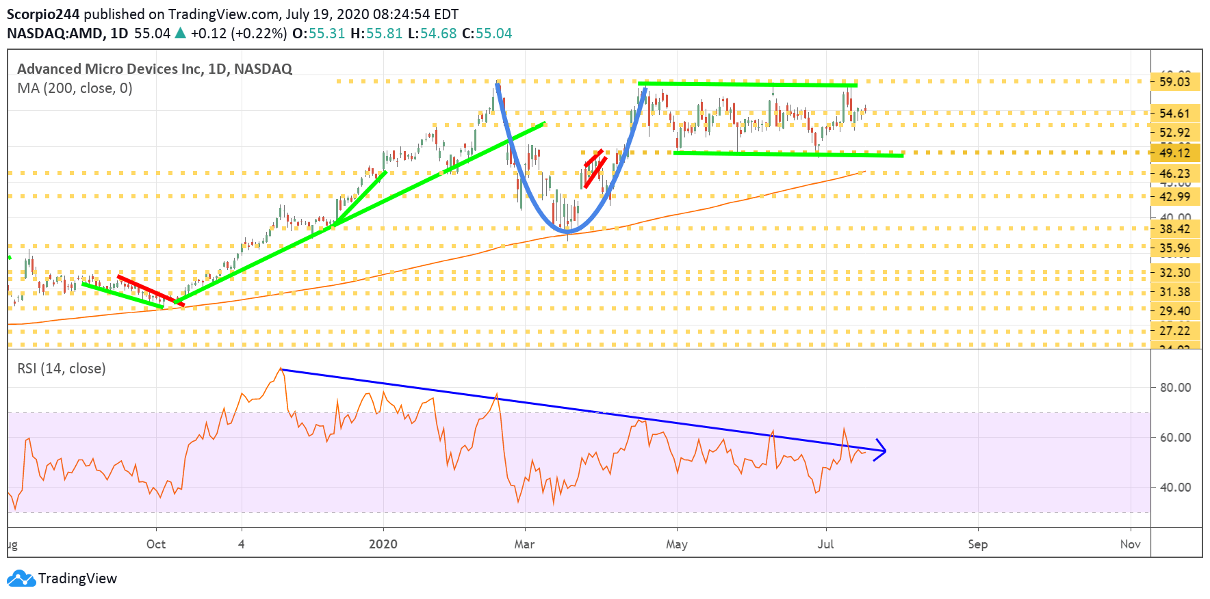Click the Oct label on time axis
The image size is (1210, 599).
(x=156, y=544)
